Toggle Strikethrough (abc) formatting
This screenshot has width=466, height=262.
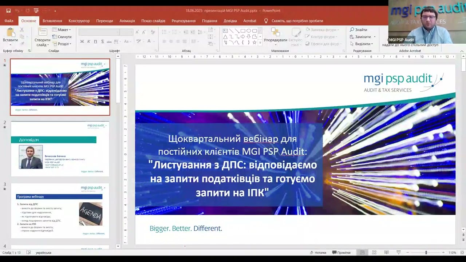pos(110,41)
